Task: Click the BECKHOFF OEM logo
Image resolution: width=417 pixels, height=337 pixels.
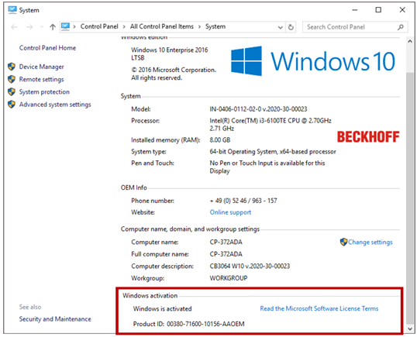Action: (368, 137)
